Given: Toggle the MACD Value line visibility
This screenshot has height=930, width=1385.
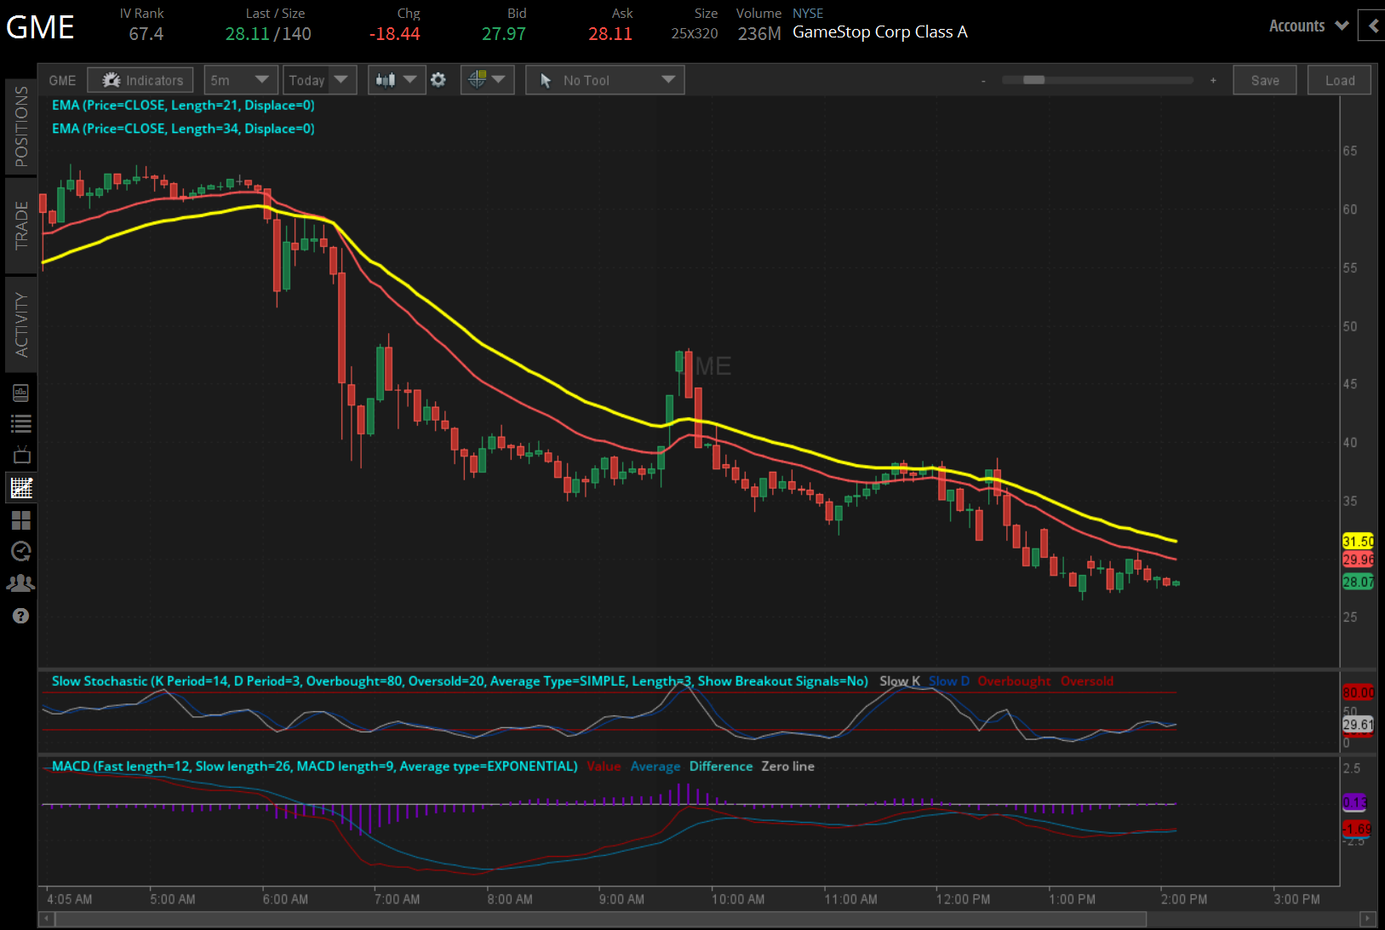Looking at the screenshot, I should [604, 766].
